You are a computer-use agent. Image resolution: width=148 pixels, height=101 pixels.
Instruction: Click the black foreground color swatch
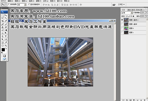point(3,50)
